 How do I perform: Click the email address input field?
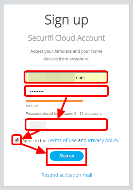click(66, 77)
